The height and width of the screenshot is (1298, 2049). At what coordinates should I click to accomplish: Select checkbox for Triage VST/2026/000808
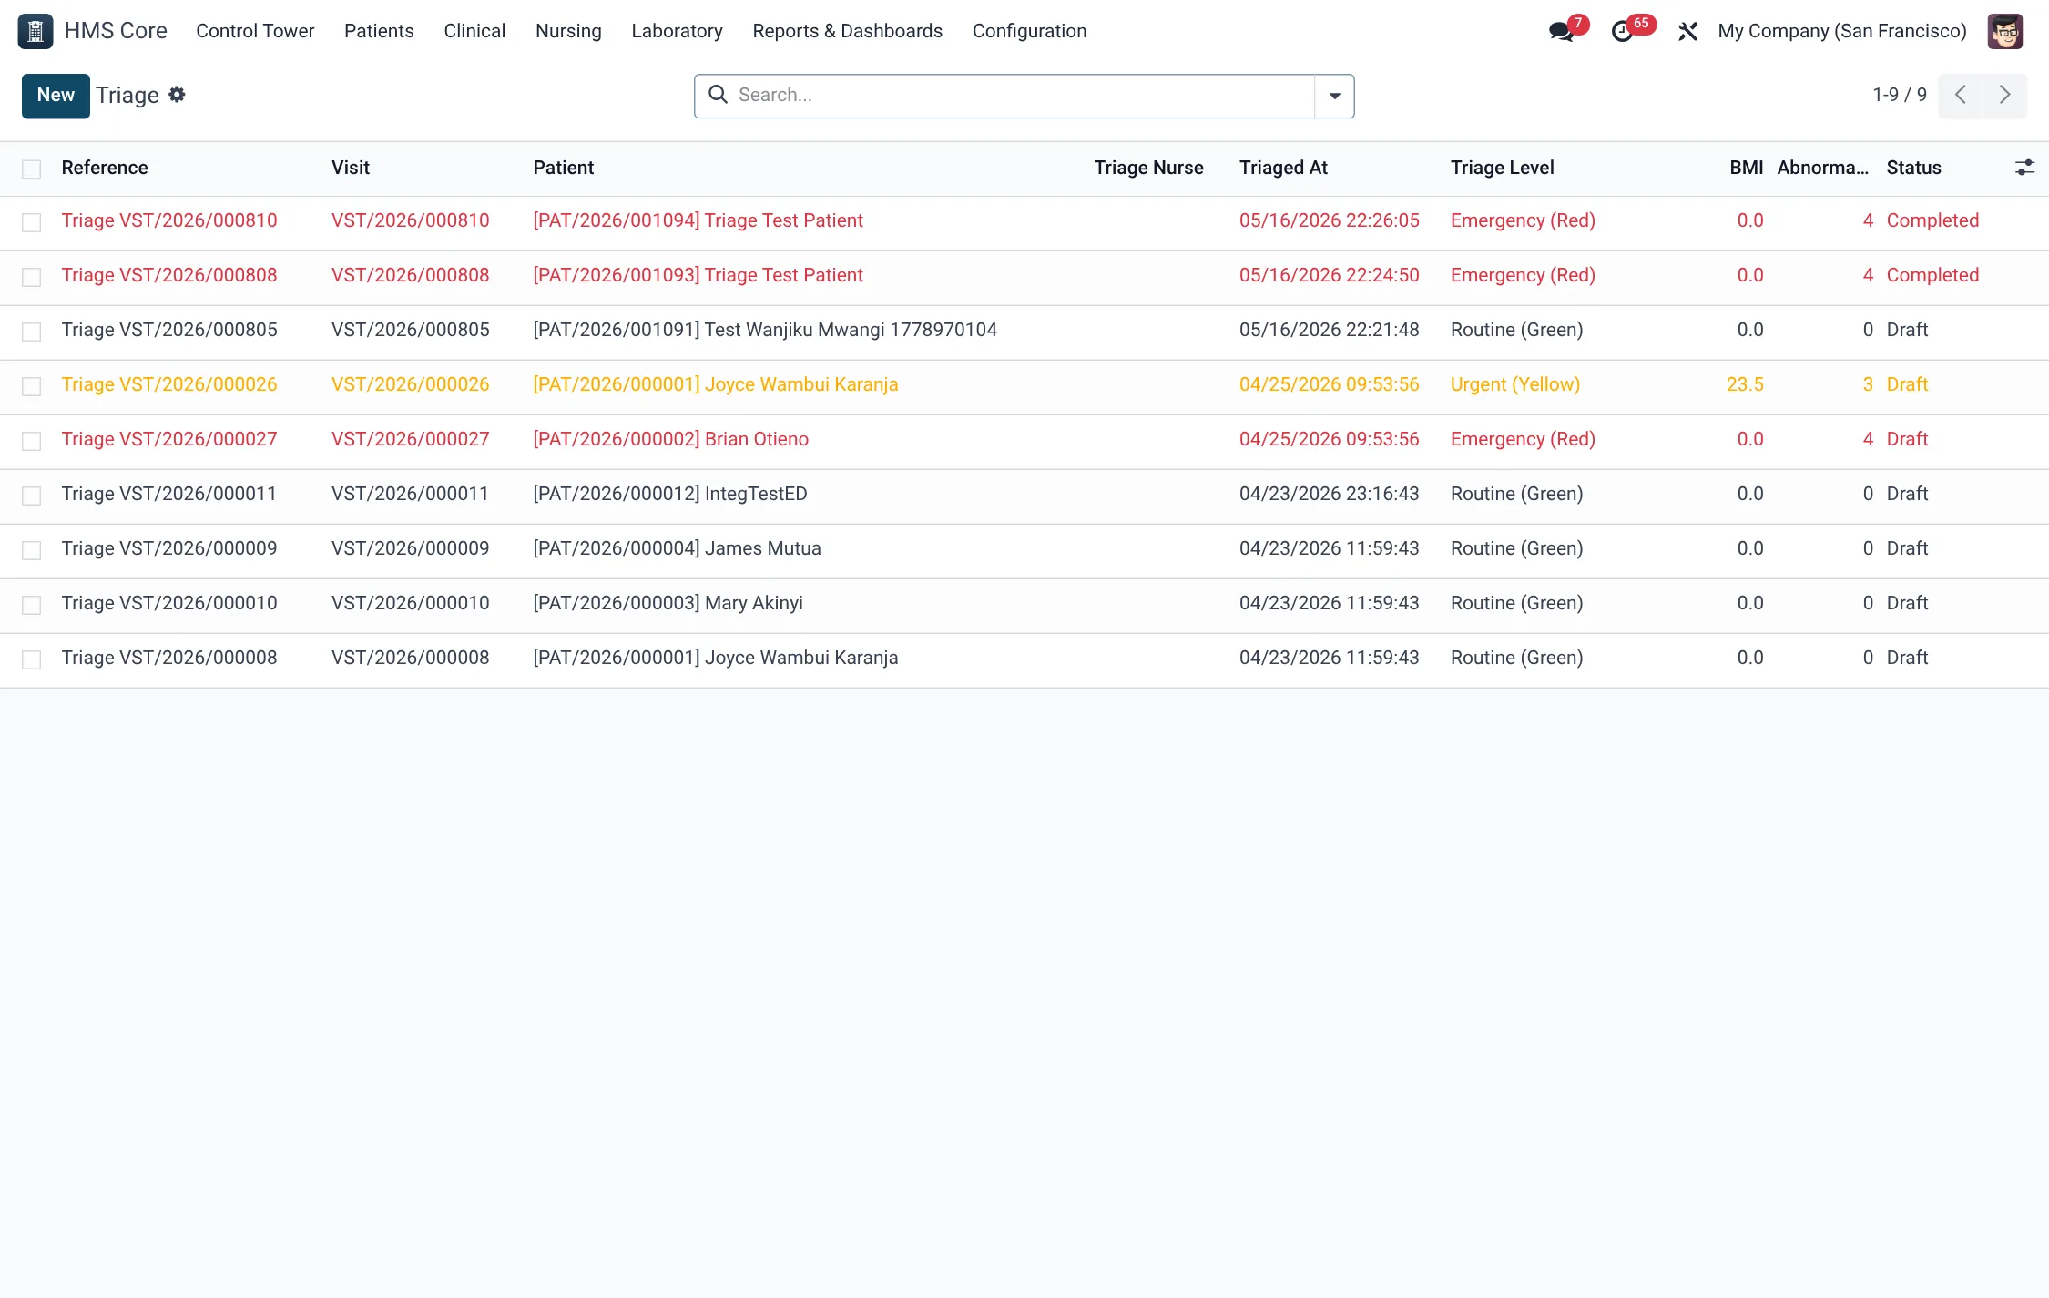click(32, 277)
